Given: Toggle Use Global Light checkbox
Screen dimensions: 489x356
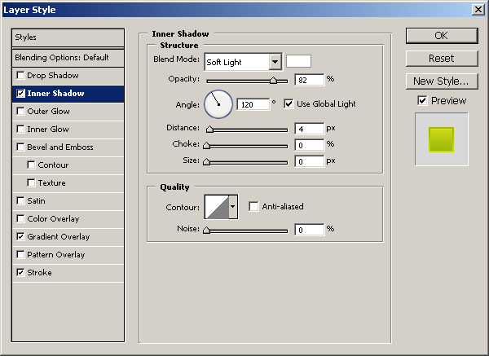Looking at the screenshot, I should pos(289,103).
